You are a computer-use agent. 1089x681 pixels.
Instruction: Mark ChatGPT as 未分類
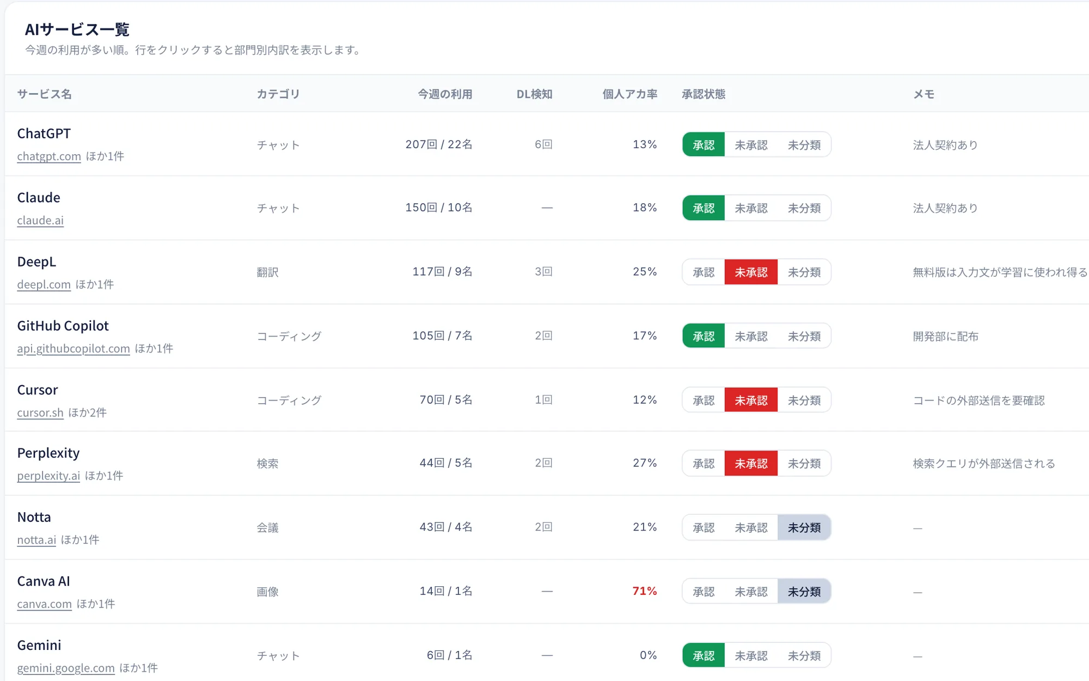click(x=804, y=145)
